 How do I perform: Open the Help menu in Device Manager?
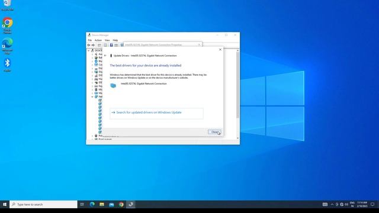tap(115, 40)
